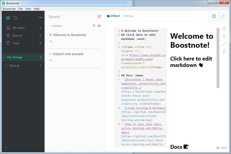231x154 pixels.
Task: Click the new note pencil icon
Action: [x=99, y=17]
